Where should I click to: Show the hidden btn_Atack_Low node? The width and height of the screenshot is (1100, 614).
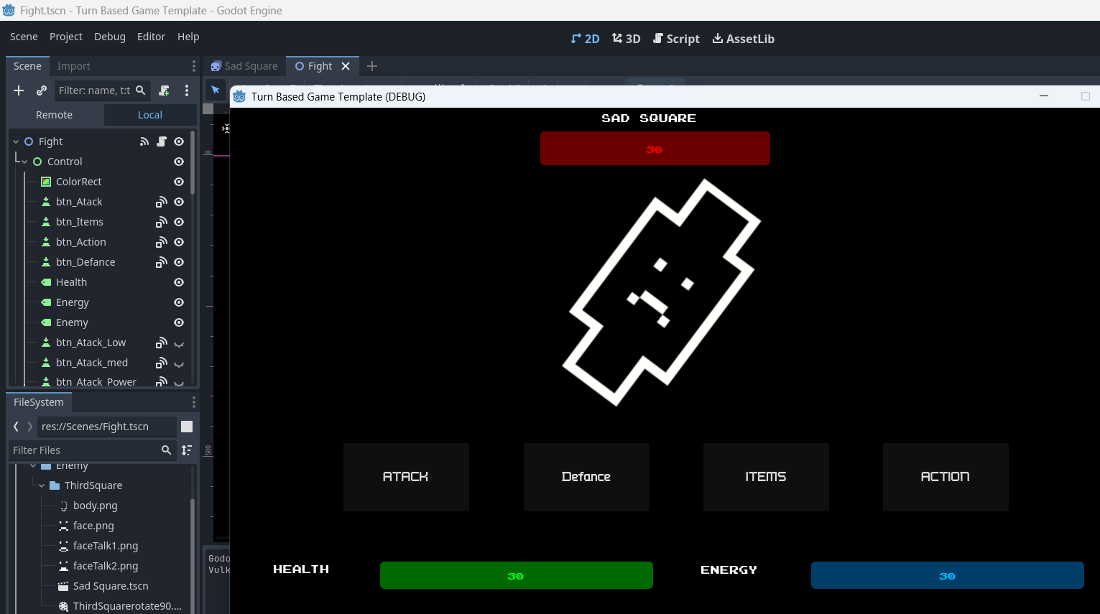tap(179, 343)
